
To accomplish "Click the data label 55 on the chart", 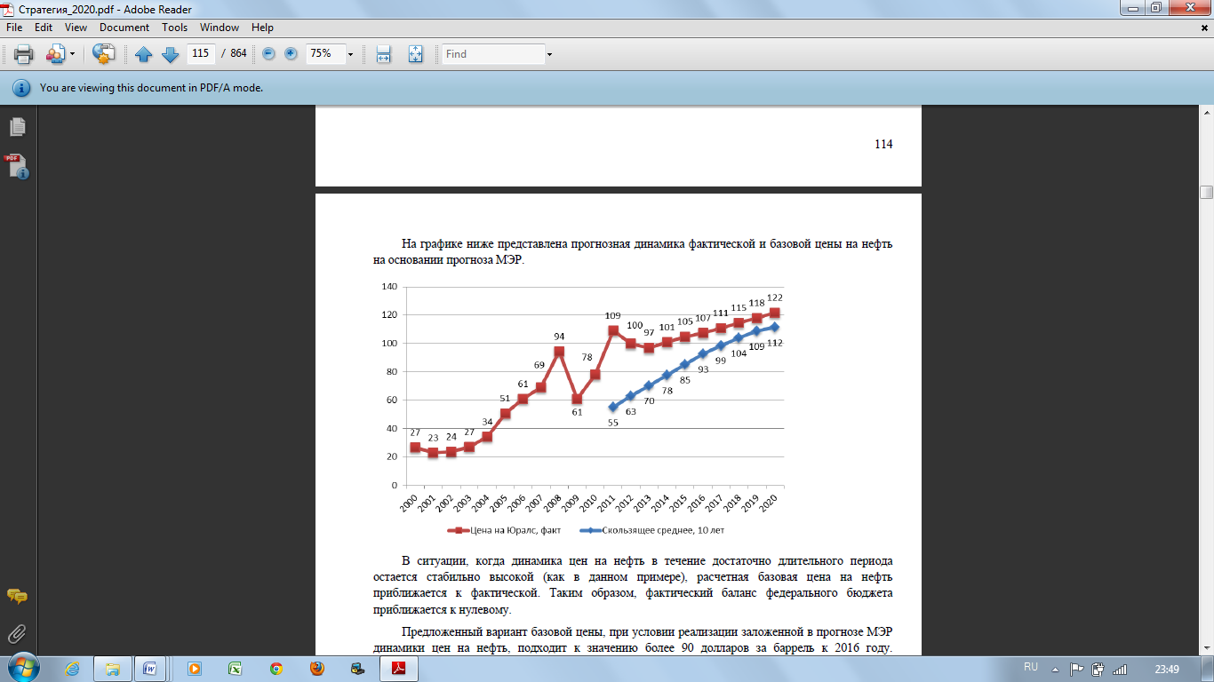I will [x=612, y=423].
